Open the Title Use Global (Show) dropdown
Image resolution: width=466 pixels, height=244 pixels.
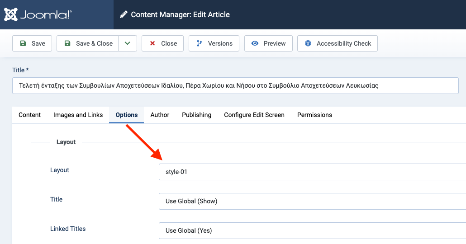point(312,201)
